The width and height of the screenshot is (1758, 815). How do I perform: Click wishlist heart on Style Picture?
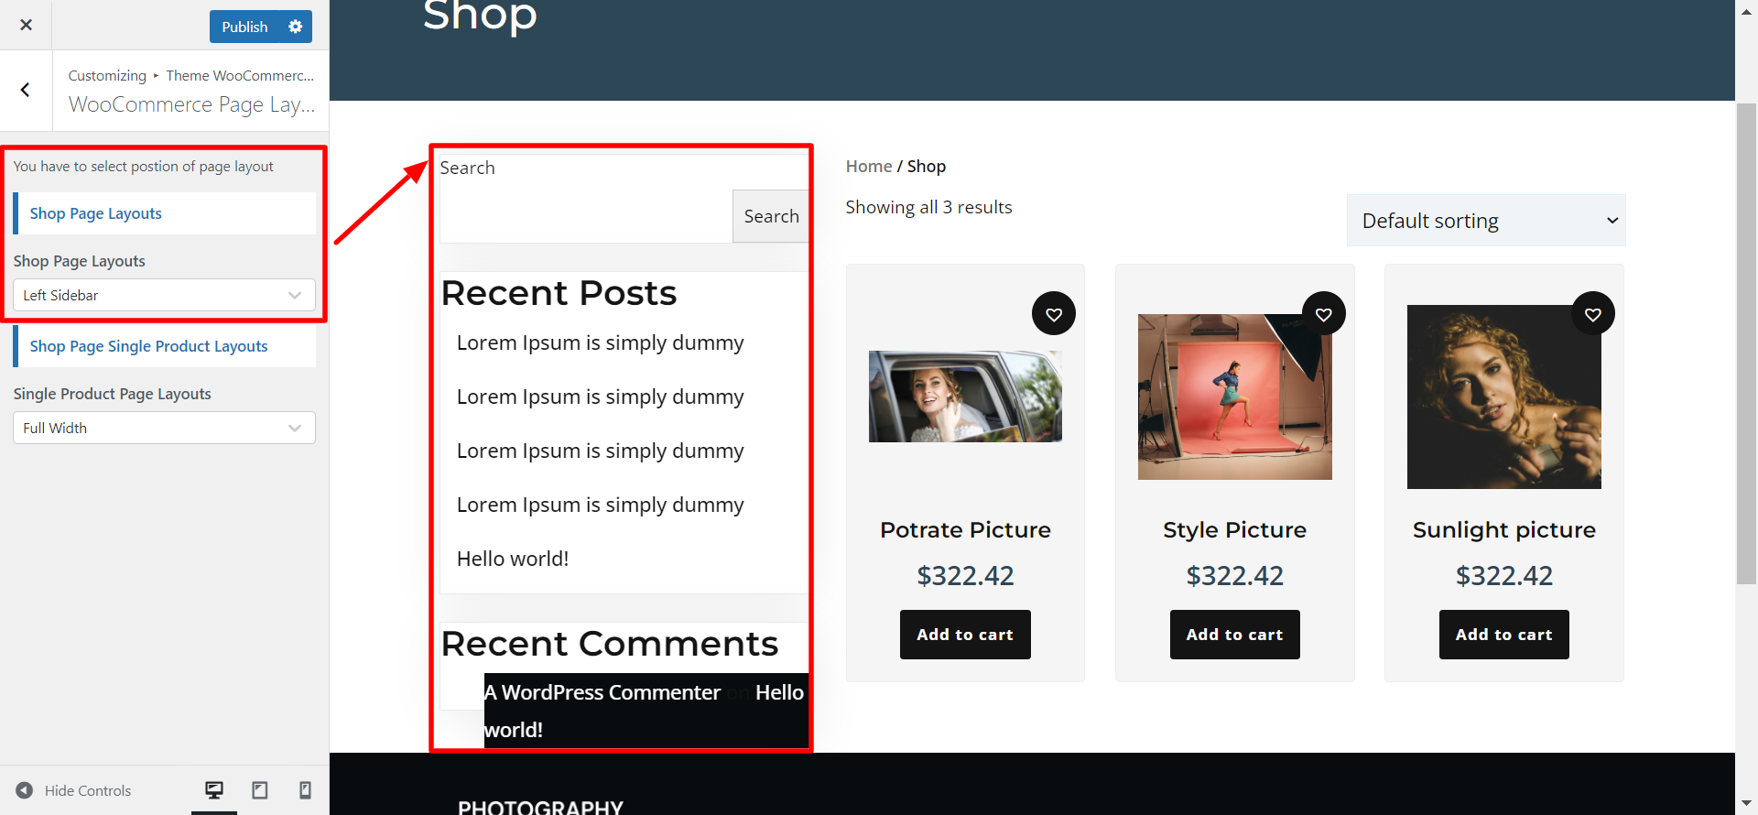point(1323,314)
